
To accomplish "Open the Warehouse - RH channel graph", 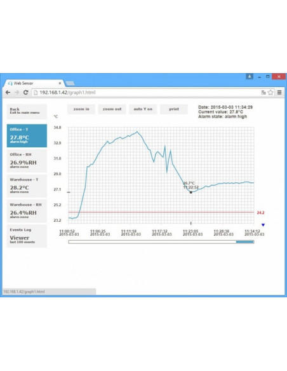I will (x=27, y=211).
